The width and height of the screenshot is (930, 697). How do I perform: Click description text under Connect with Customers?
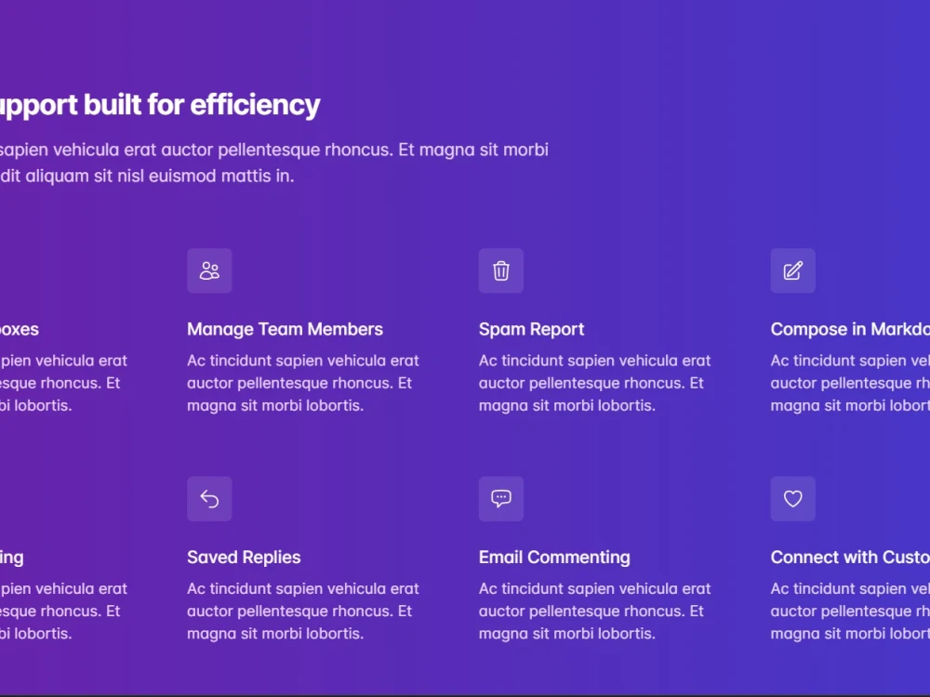click(851, 612)
